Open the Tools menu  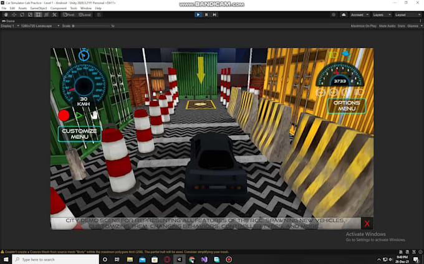click(74, 8)
